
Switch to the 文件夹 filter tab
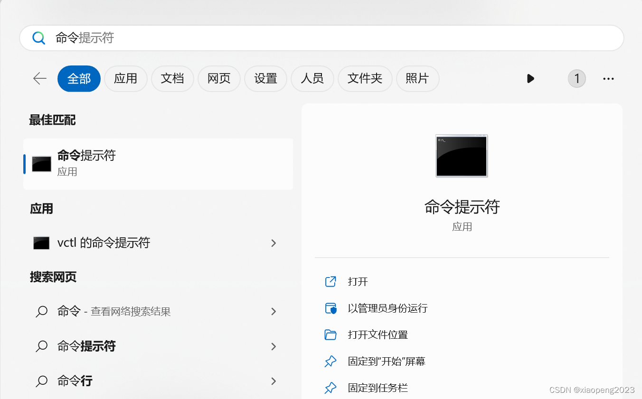tap(365, 79)
